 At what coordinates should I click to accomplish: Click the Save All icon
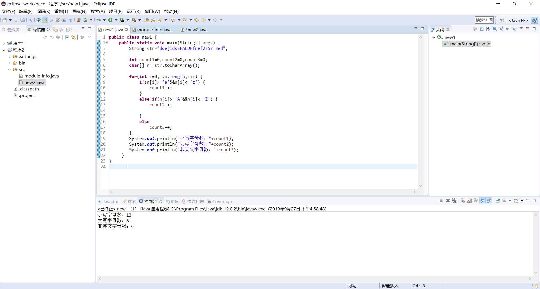[x=23, y=20]
